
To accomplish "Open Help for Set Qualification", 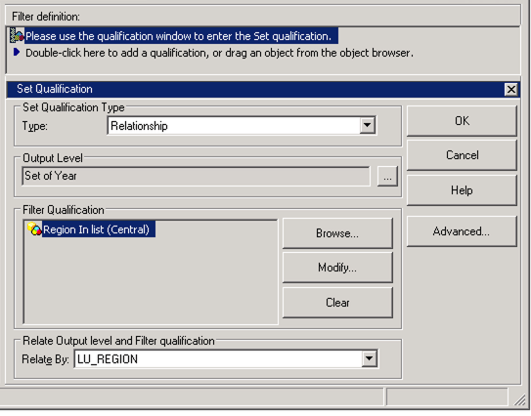I will (x=462, y=190).
